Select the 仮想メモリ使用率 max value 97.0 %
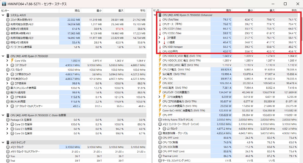This screenshot has height=163, width=303. 119,29
